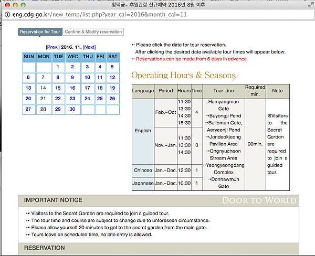The image size is (315, 256).
Task: Select November 18 on the calendar
Action: [100, 88]
